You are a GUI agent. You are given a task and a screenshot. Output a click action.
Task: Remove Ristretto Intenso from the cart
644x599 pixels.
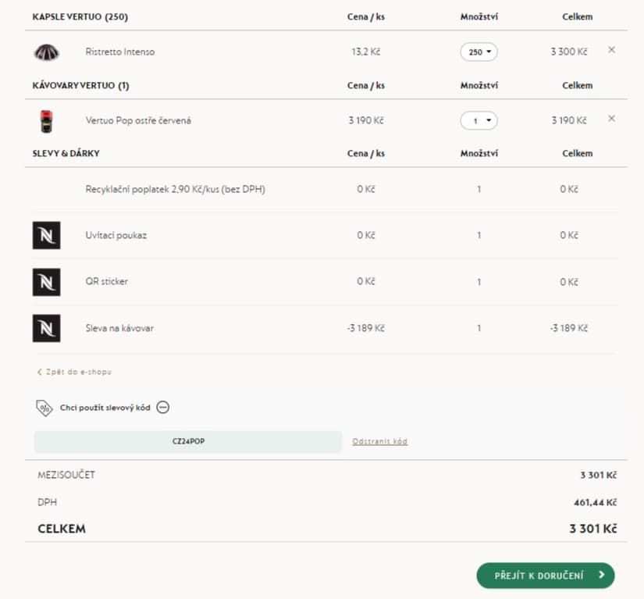pos(611,50)
